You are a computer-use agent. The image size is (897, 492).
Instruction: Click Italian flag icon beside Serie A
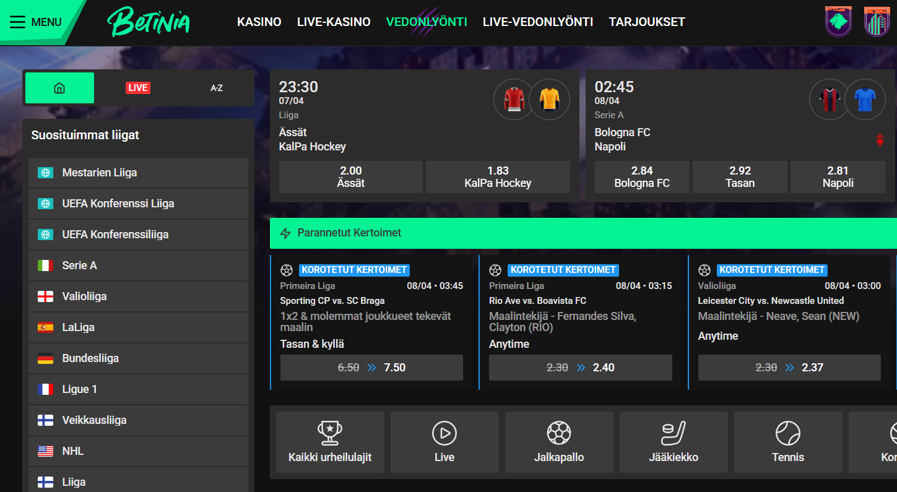[45, 265]
